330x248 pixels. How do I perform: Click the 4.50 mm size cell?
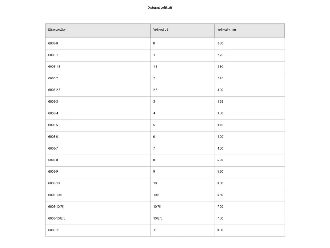(220, 149)
